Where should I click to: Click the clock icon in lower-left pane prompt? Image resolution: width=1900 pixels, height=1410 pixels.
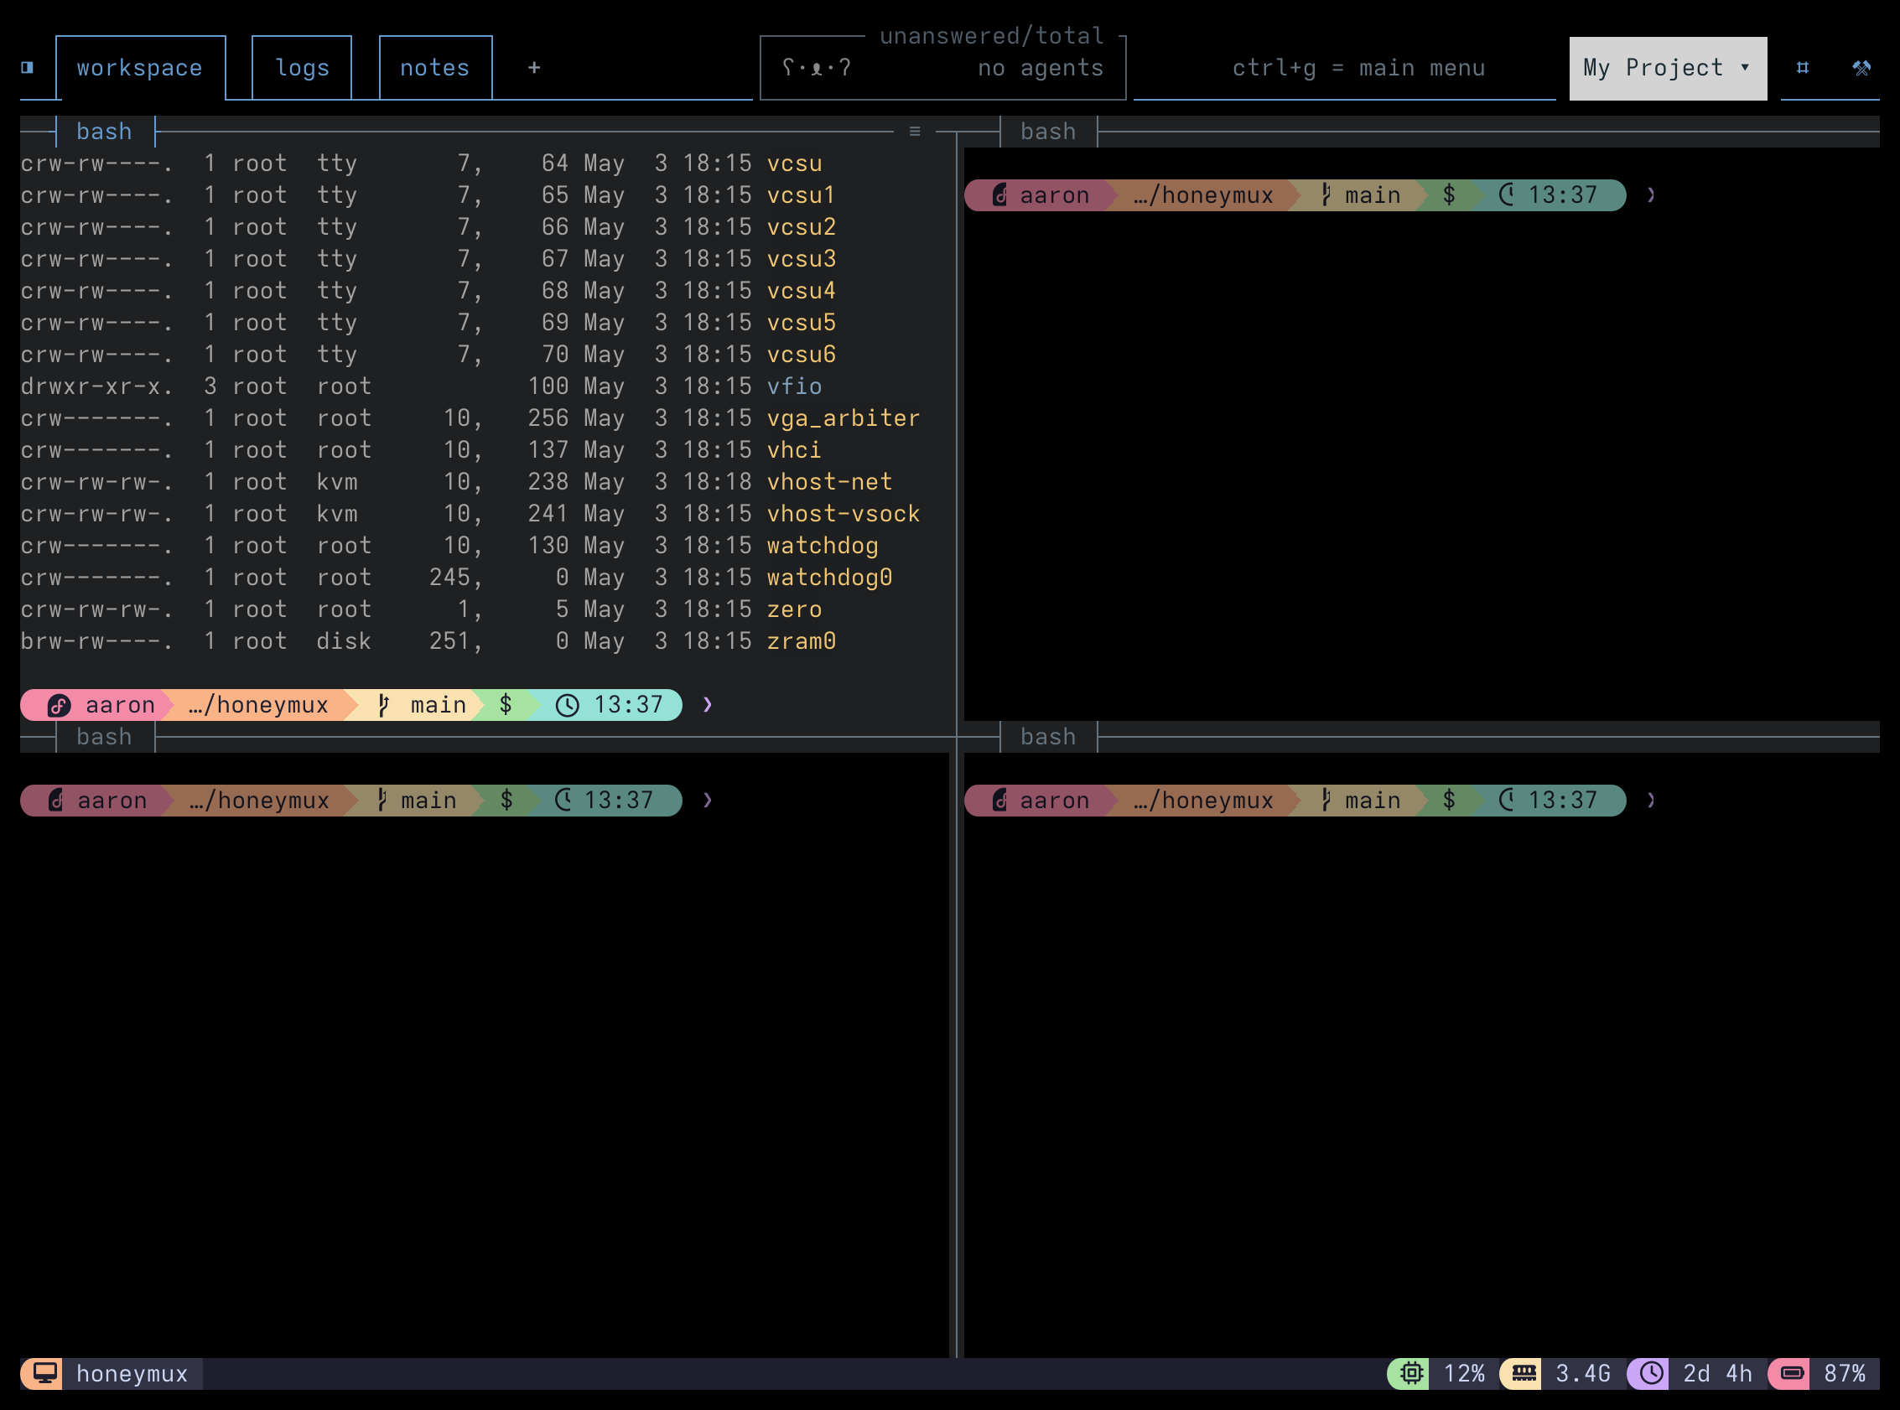pos(563,801)
